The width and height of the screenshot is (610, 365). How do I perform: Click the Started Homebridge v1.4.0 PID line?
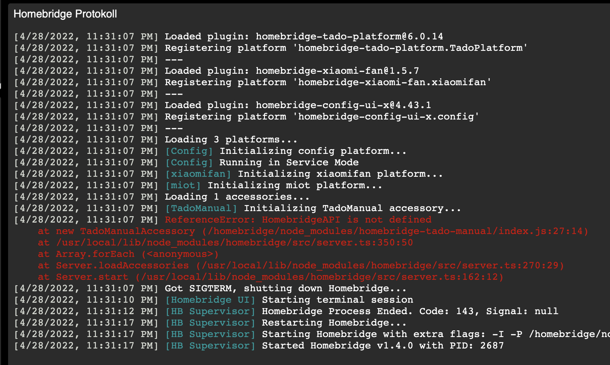[382, 345]
